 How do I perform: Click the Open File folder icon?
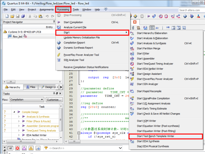click(12, 16)
